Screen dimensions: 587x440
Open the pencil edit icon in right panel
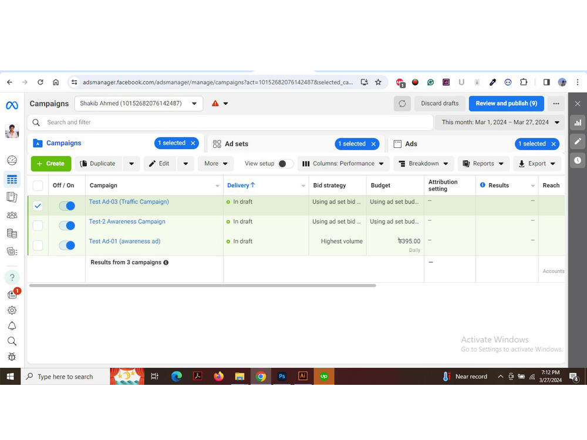pos(578,141)
